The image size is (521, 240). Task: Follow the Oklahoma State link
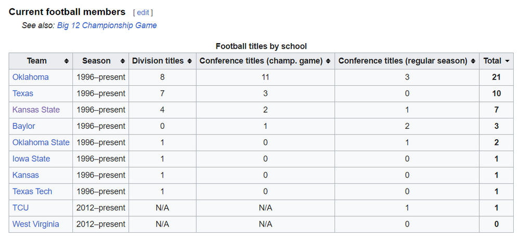[x=41, y=142]
